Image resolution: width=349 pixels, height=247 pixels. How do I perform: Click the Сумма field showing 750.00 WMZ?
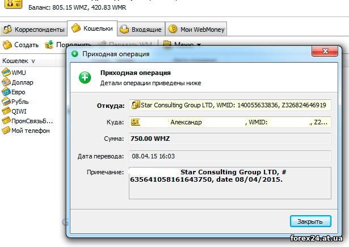pos(230,139)
